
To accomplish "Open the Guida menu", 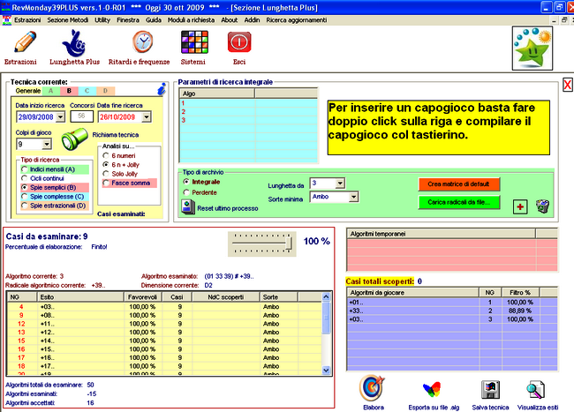I will (154, 20).
